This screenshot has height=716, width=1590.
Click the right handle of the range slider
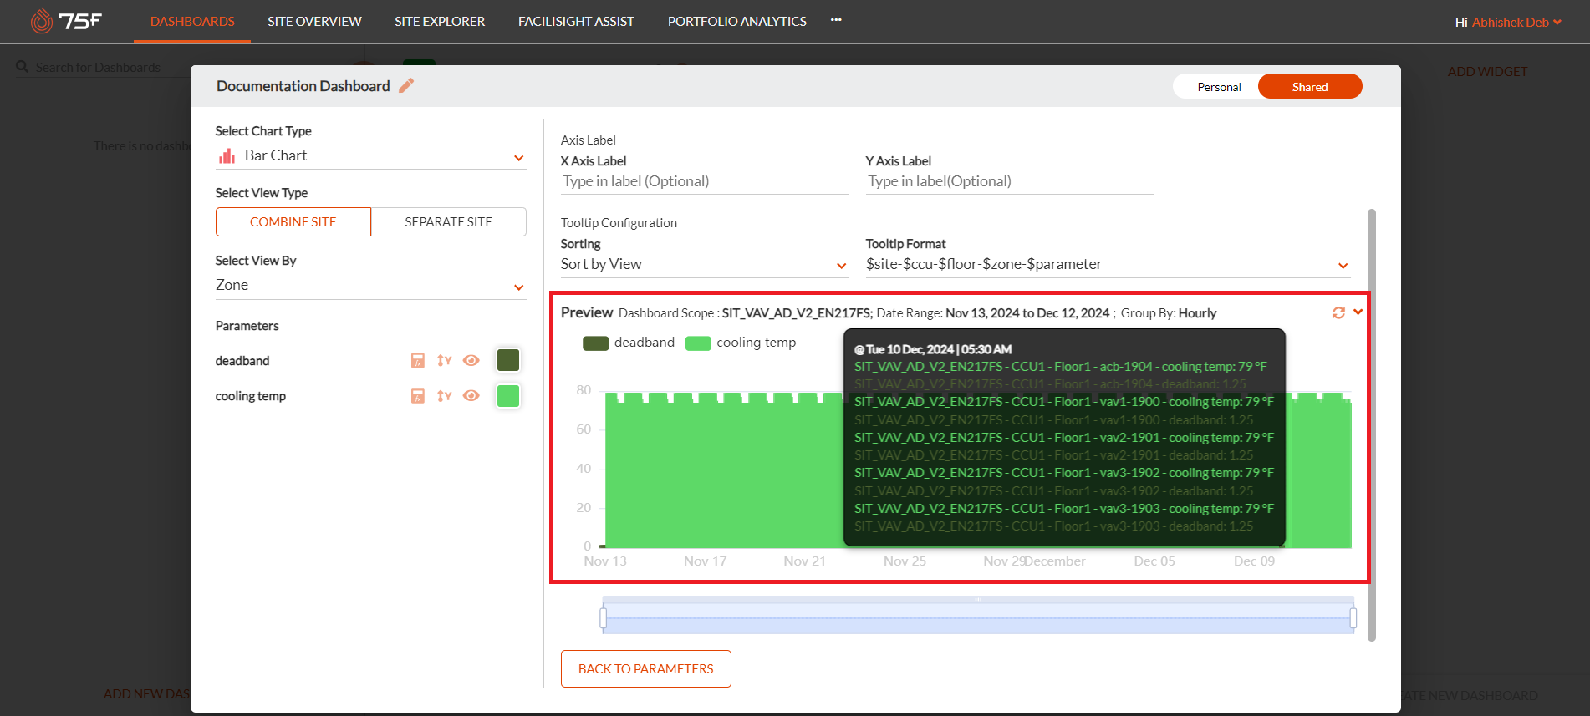[1353, 618]
